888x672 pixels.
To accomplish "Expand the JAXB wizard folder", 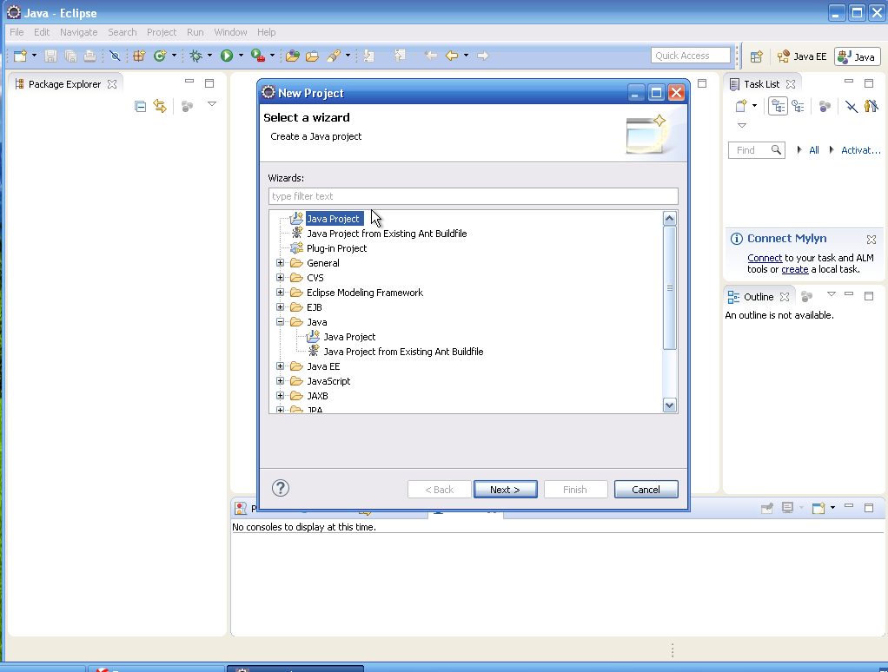I will (280, 395).
